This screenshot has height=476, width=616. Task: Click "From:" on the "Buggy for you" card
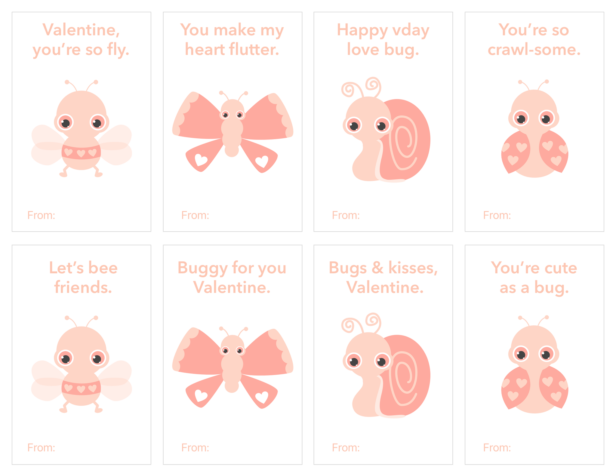click(x=195, y=448)
